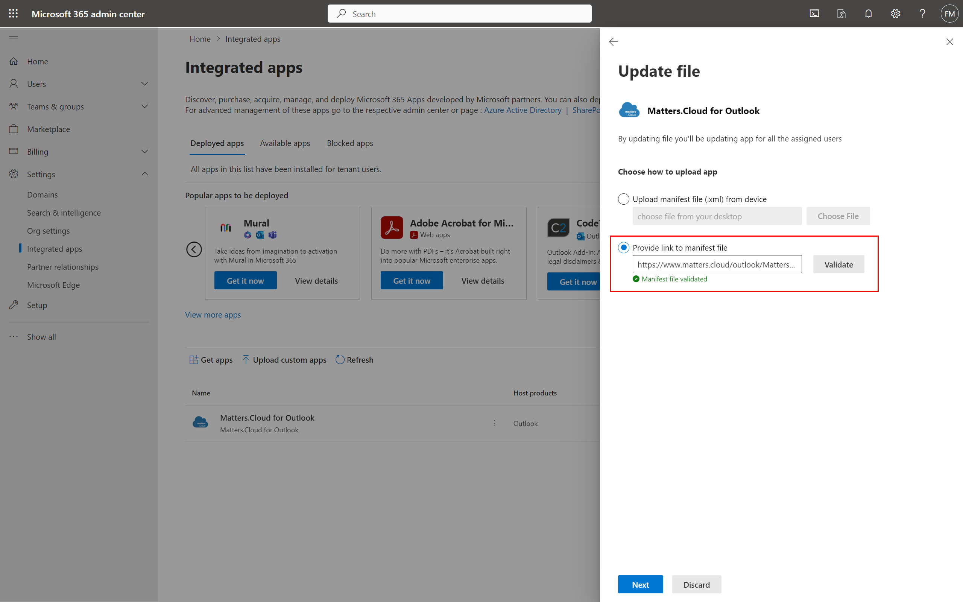Click View details for Mural
This screenshot has width=963, height=602.
pyautogui.click(x=316, y=280)
